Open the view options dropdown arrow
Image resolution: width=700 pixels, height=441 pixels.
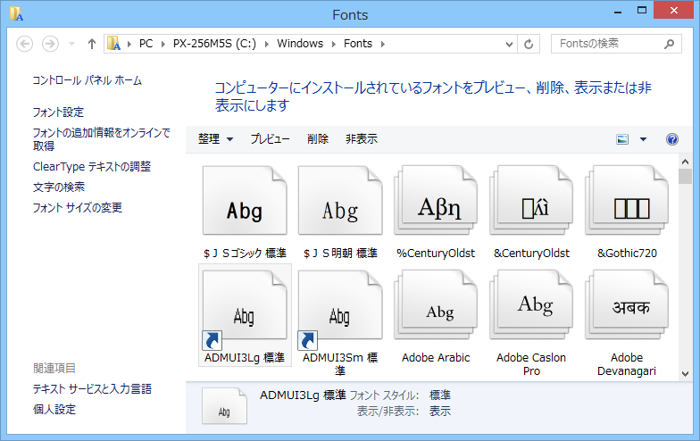click(x=643, y=139)
